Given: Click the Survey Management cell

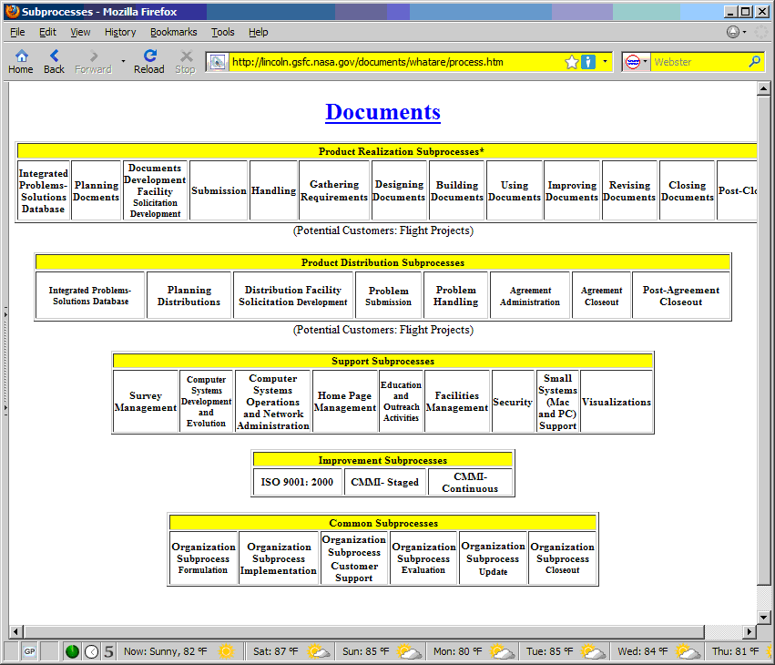Looking at the screenshot, I should 146,402.
